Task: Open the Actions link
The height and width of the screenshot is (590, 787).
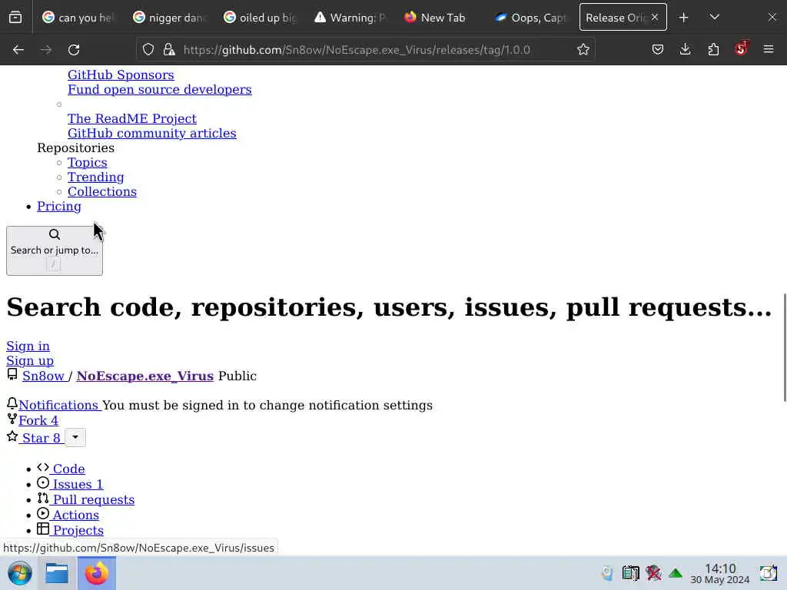Action: click(76, 515)
